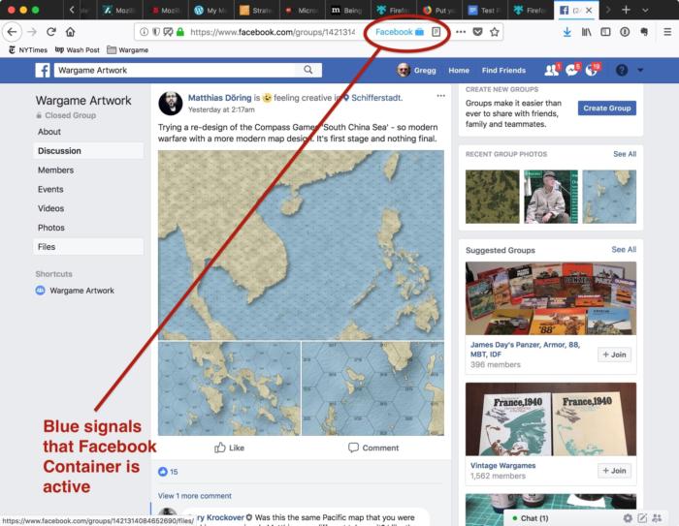Open the About section of the group
The image size is (679, 526).
click(x=49, y=132)
